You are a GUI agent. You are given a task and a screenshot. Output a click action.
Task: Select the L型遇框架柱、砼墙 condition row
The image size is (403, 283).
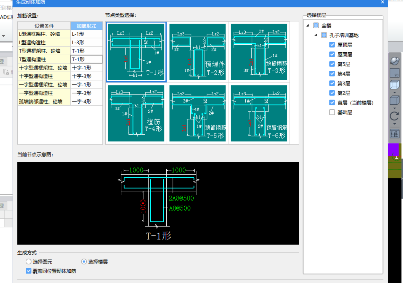(x=44, y=34)
